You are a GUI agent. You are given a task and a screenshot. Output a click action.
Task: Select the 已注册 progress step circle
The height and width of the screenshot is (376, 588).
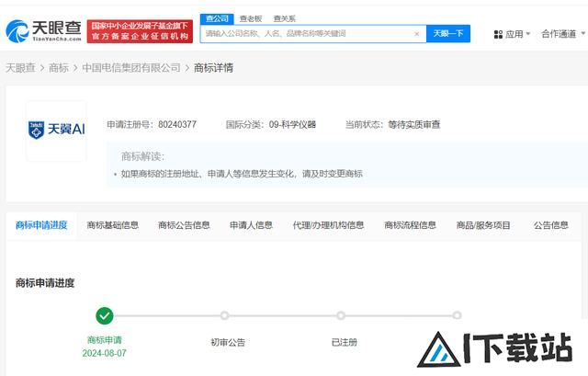point(341,315)
